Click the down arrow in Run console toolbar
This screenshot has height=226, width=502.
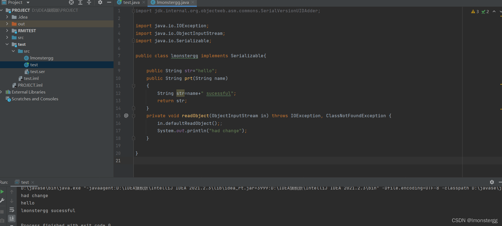pyautogui.click(x=12, y=201)
